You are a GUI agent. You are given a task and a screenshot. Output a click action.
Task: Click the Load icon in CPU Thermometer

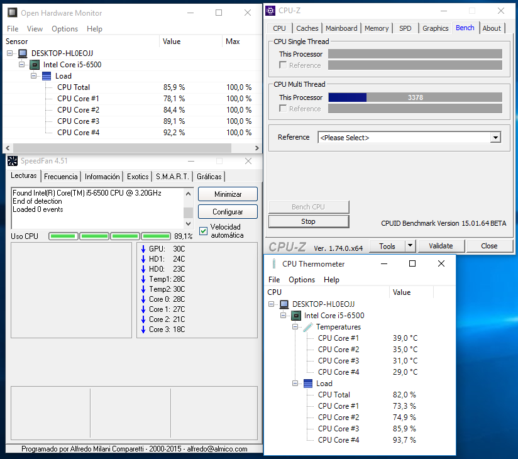(308, 384)
